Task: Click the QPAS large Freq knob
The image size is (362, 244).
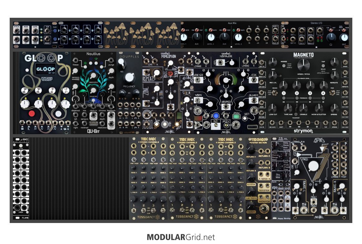Action: pyautogui.click(x=312, y=167)
